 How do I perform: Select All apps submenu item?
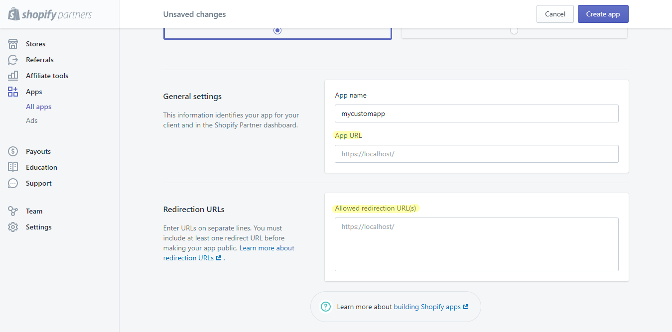point(39,107)
